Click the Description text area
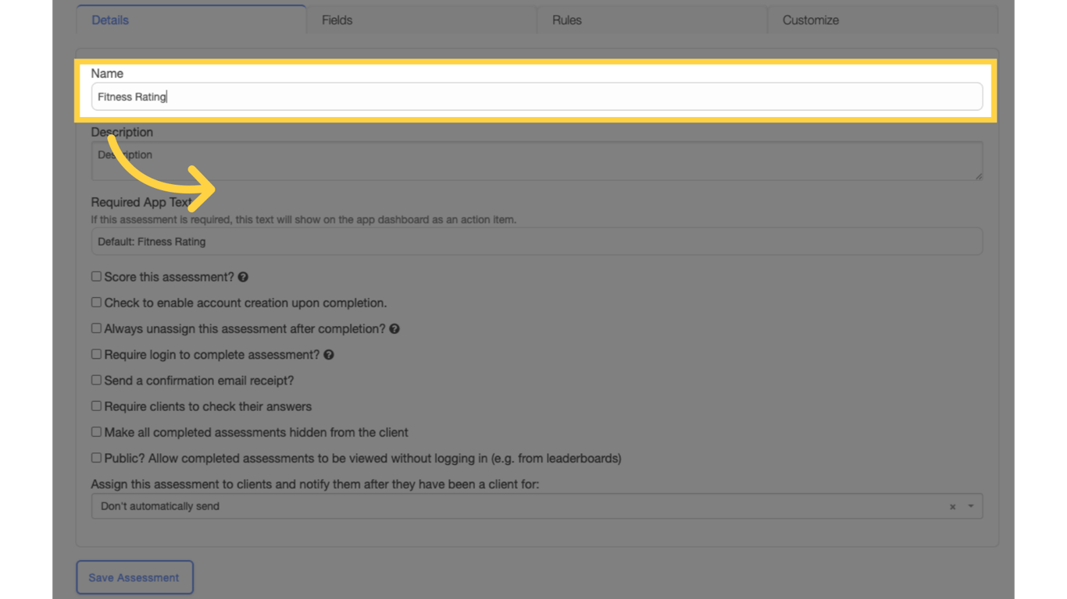This screenshot has width=1067, height=599. [x=391, y=161]
